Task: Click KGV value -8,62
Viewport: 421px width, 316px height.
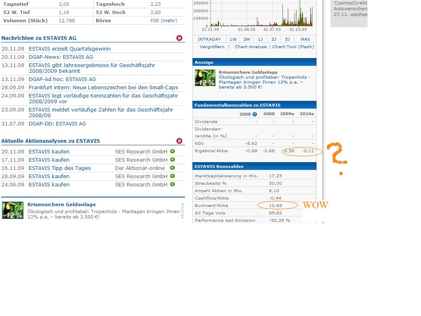Action: click(x=251, y=144)
